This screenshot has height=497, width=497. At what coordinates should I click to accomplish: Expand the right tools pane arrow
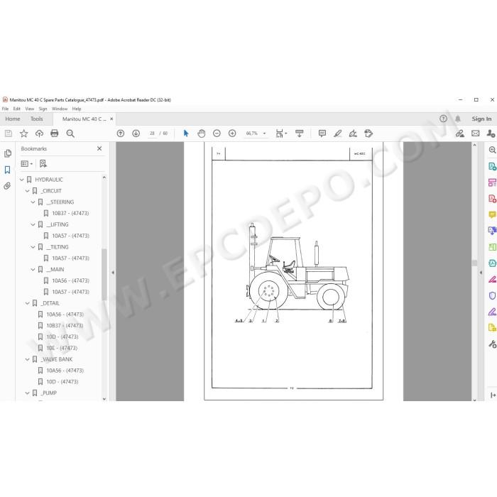481,272
